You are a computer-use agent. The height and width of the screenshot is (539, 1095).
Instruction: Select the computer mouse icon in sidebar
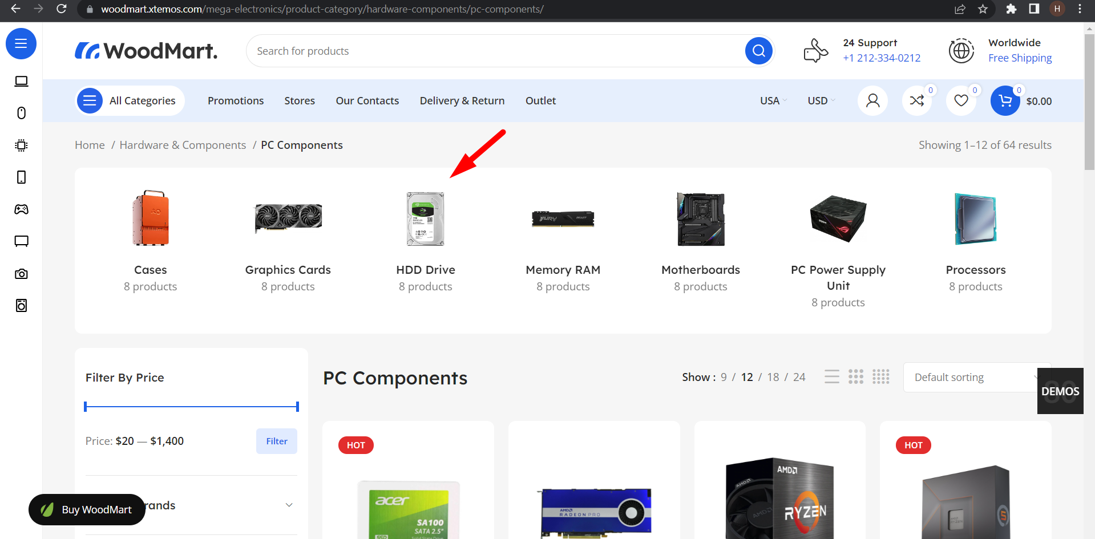coord(21,113)
